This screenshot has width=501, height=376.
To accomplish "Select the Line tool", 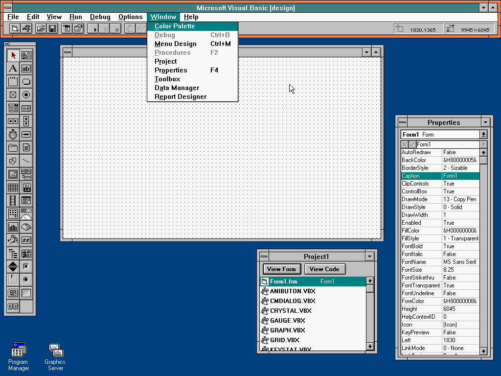I will tap(26, 161).
